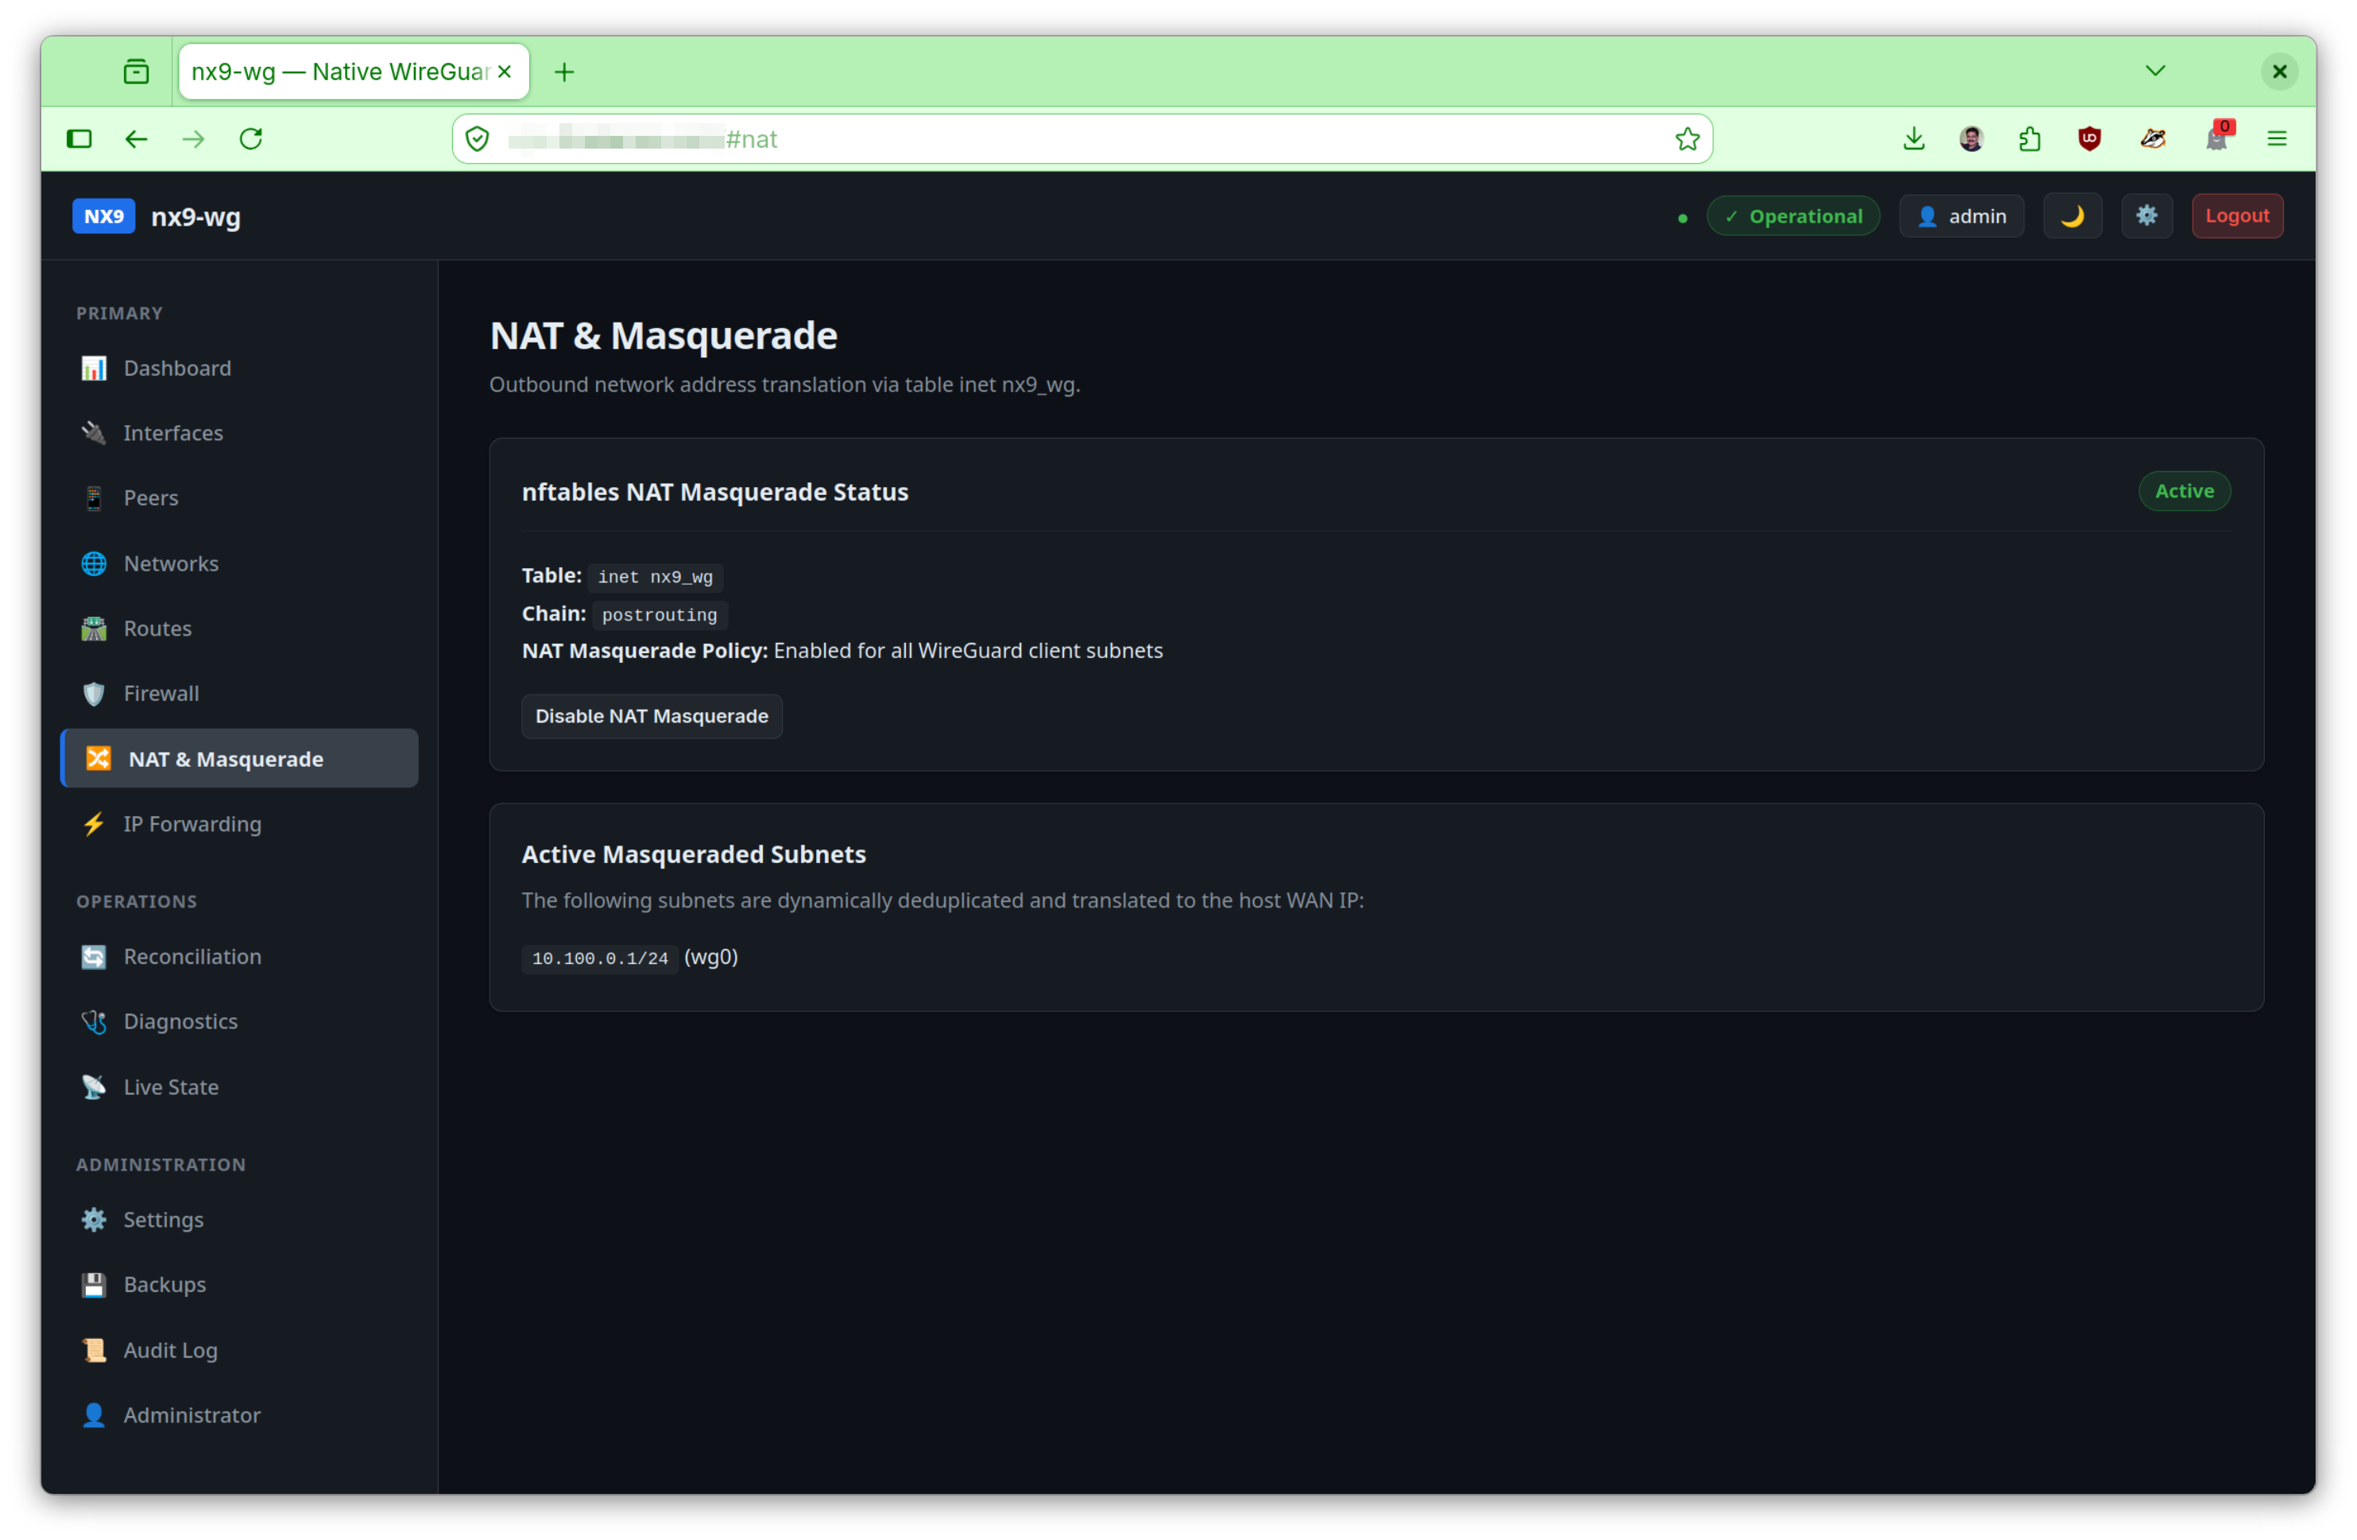Log out with the Logout button

click(x=2237, y=216)
